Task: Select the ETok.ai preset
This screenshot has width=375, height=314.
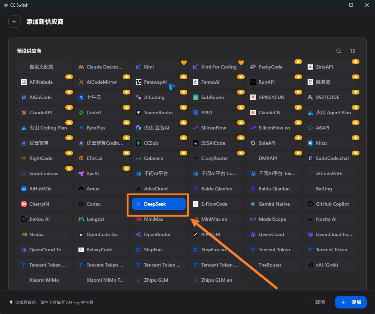Action: click(102, 158)
